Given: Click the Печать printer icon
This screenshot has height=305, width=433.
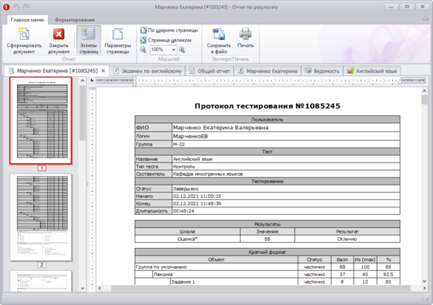Looking at the screenshot, I should pyautogui.click(x=245, y=38).
